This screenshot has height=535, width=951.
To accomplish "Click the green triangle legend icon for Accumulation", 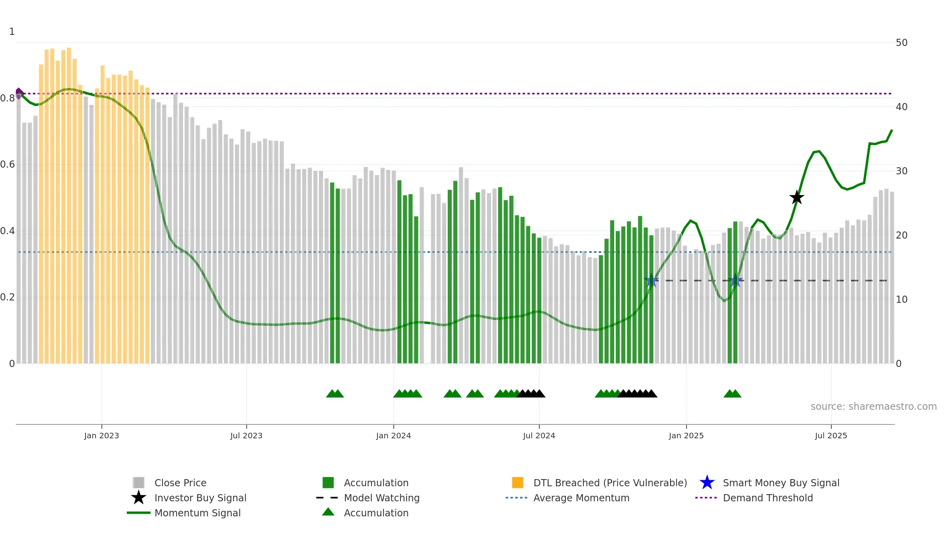I will [x=328, y=512].
